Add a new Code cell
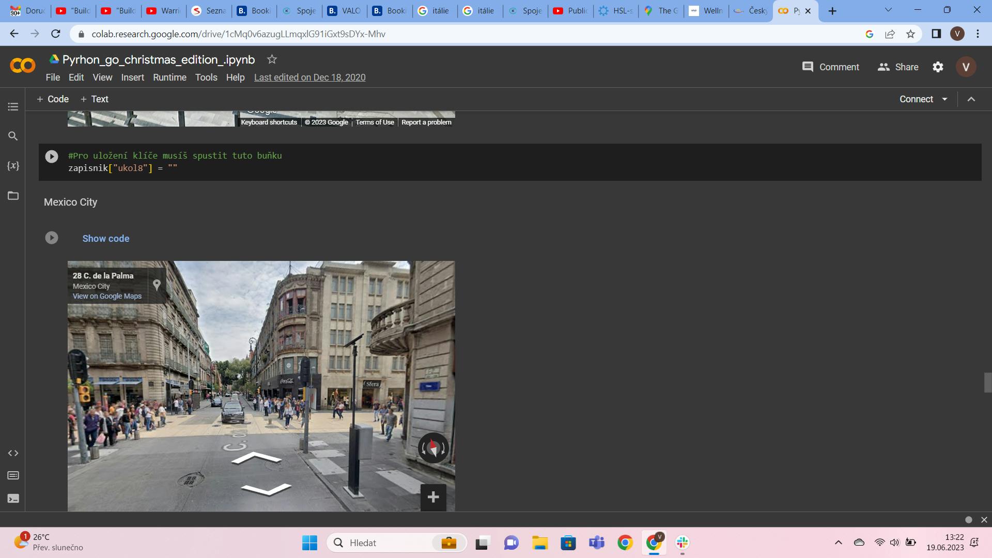992x558 pixels. [x=52, y=99]
